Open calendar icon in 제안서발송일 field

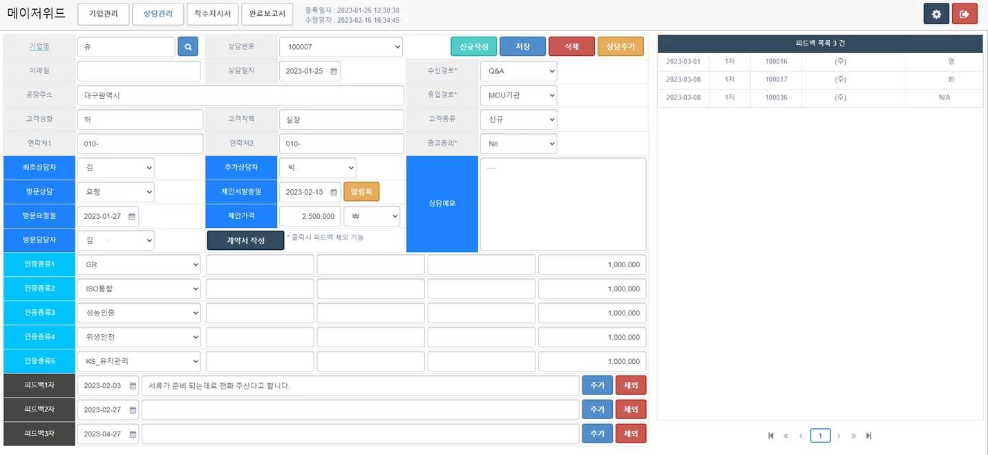[x=334, y=192]
